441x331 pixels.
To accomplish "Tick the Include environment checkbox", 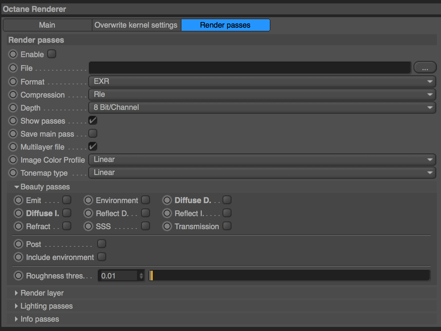I will (102, 257).
